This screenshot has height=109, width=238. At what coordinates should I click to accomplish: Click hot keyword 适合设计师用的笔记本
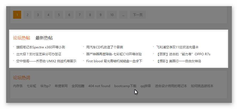pyautogui.click(x=171, y=86)
